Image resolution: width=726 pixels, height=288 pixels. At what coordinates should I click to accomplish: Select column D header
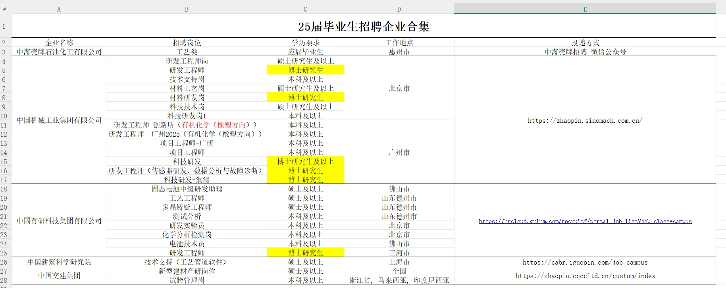click(x=399, y=9)
